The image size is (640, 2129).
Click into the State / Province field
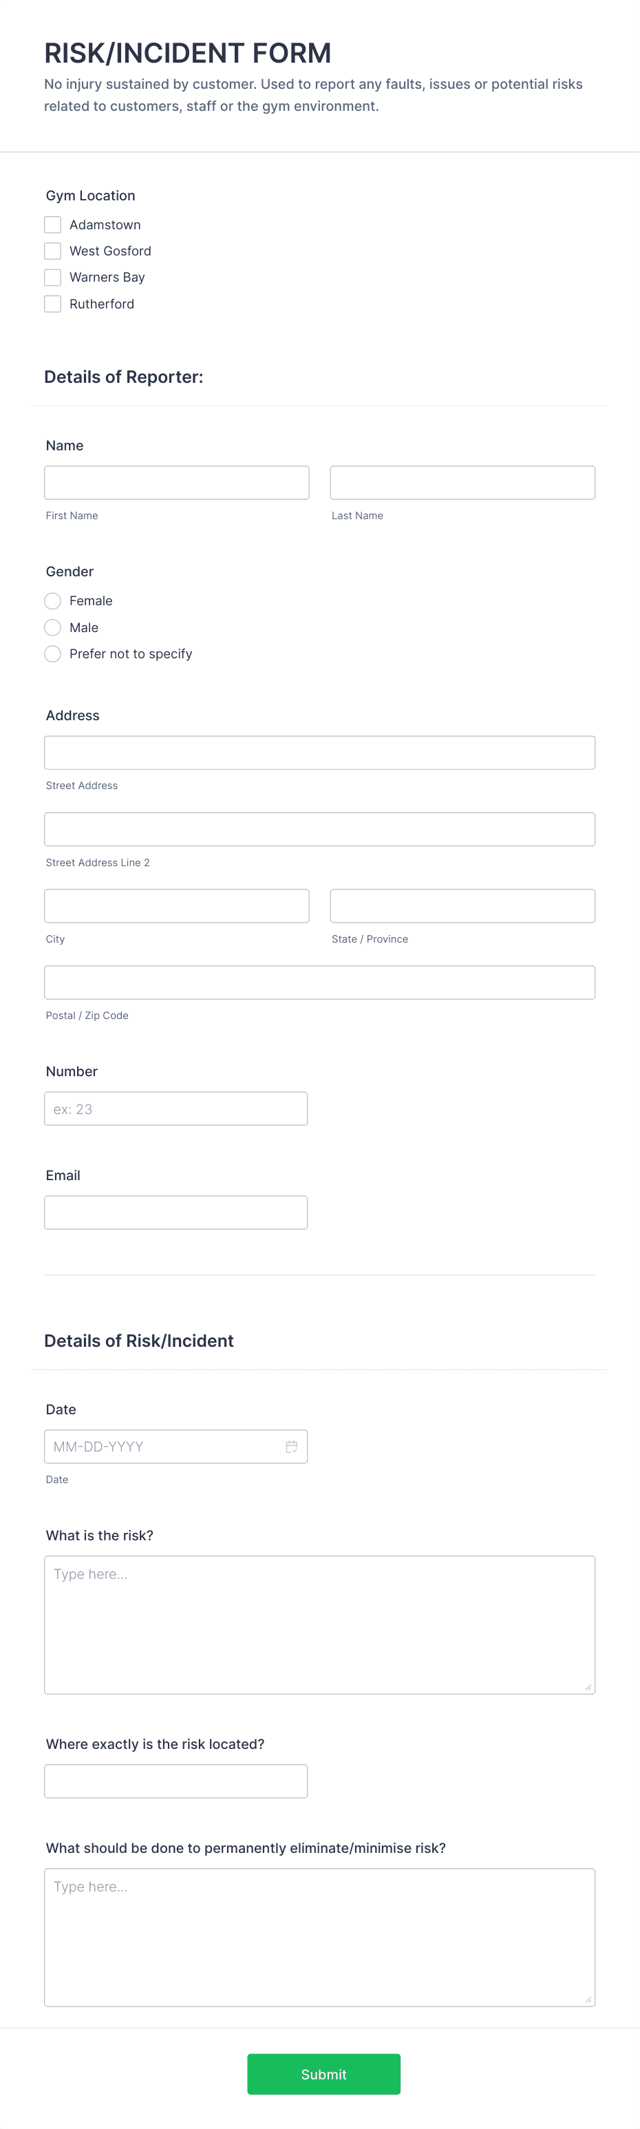tap(462, 905)
